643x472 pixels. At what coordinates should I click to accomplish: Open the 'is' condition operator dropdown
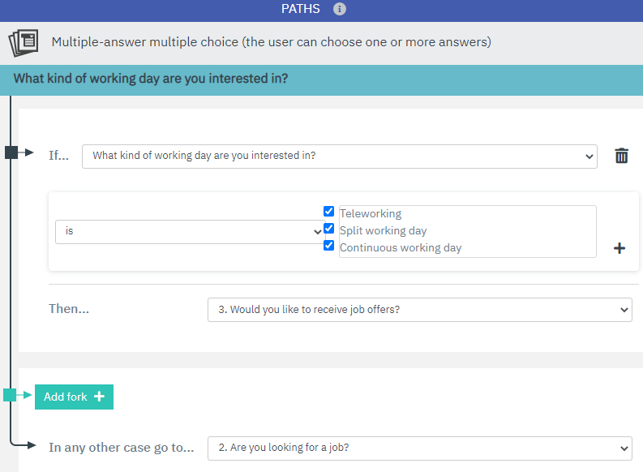(191, 232)
